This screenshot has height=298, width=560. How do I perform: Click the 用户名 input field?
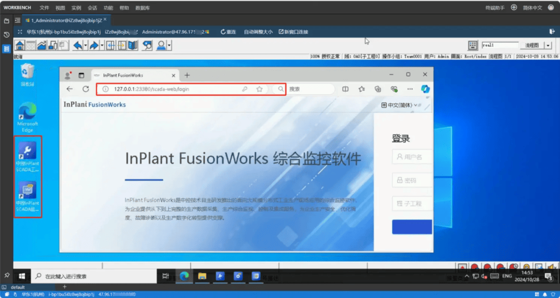[412, 157]
